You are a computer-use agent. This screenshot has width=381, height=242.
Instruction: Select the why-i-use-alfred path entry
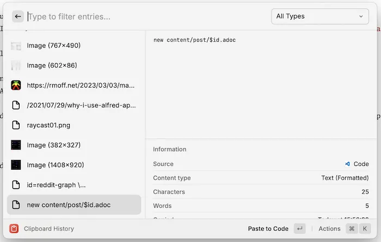tap(73, 105)
